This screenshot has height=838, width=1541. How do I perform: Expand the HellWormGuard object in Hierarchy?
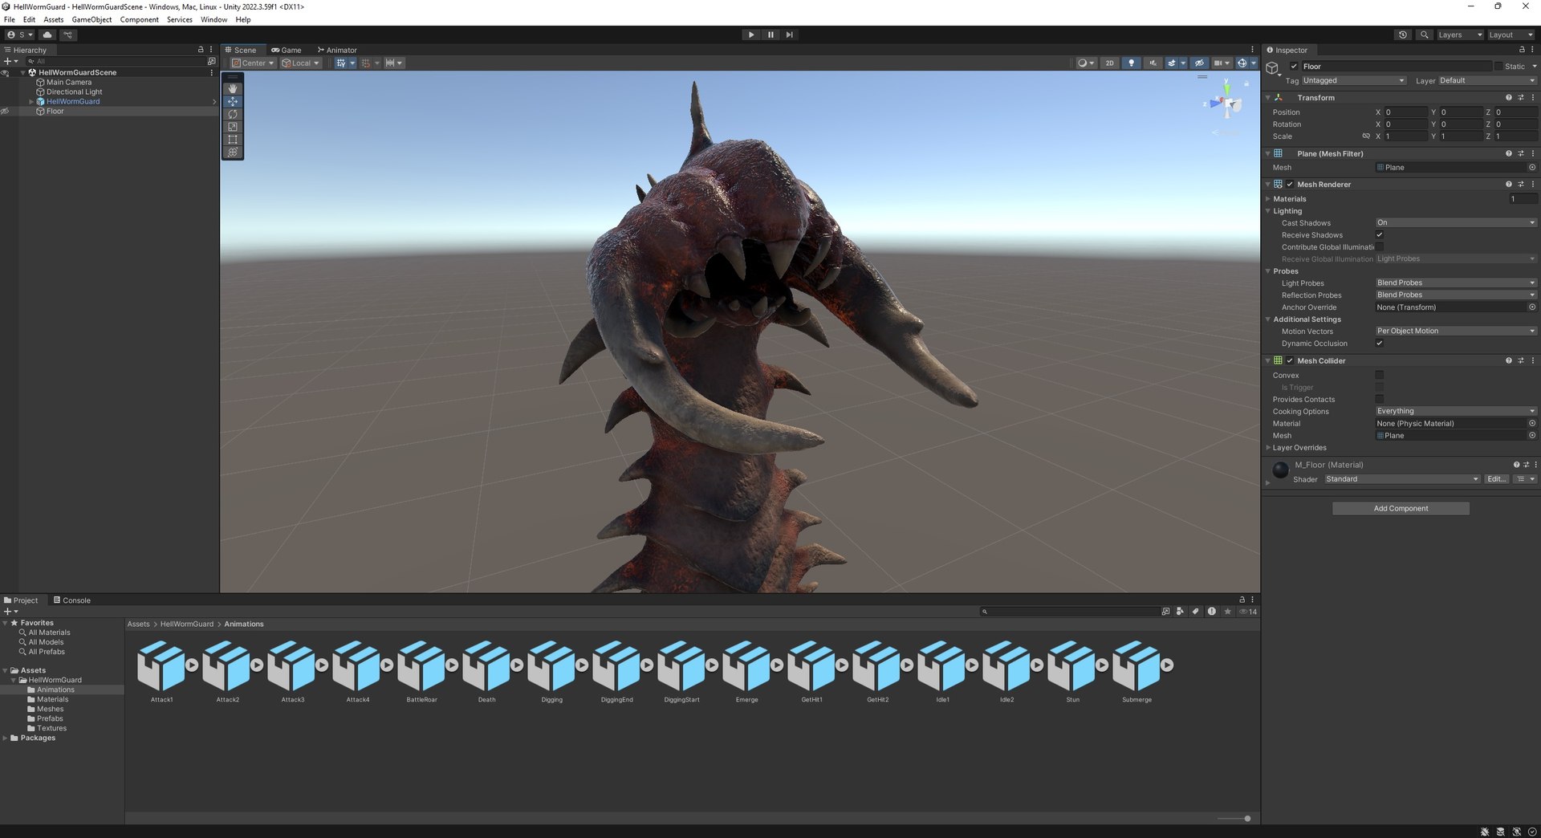[31, 102]
